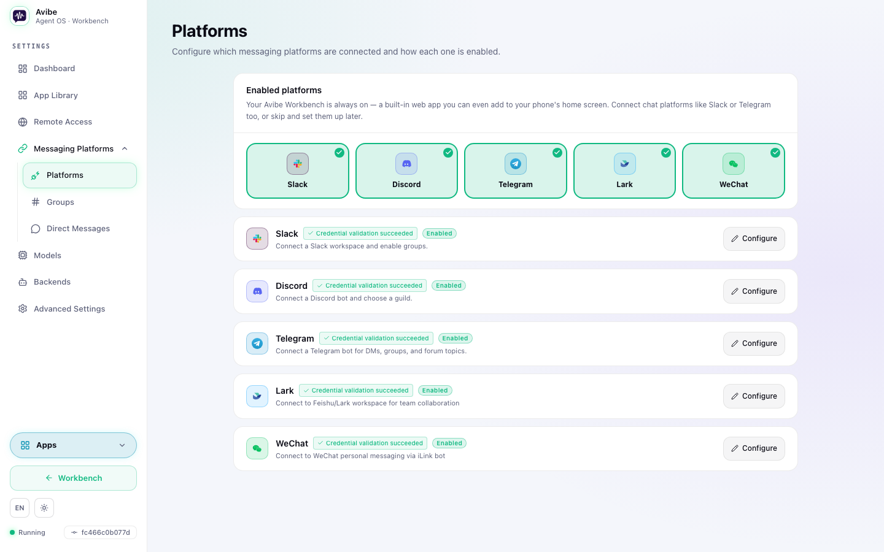This screenshot has height=552, width=884.
Task: Click the Remote Access globe icon
Action: point(23,122)
